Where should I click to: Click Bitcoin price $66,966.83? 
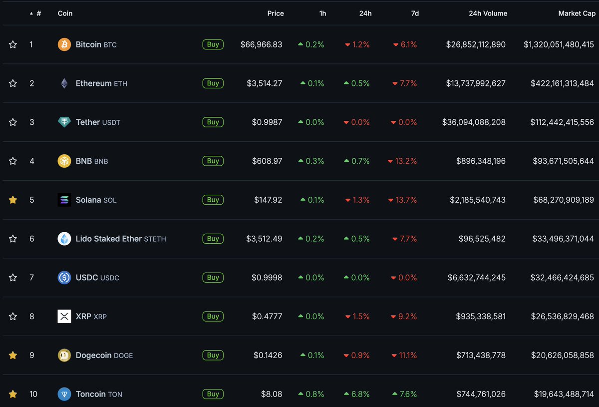coord(261,44)
